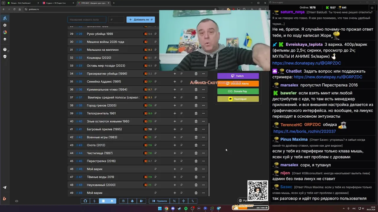Screen dimensions: 378x212
Task: Open more options for Злые остаются живыми 1960
Action: (203, 121)
